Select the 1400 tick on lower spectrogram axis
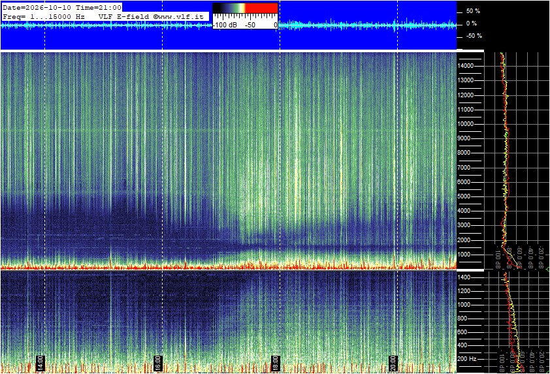 tap(464, 277)
